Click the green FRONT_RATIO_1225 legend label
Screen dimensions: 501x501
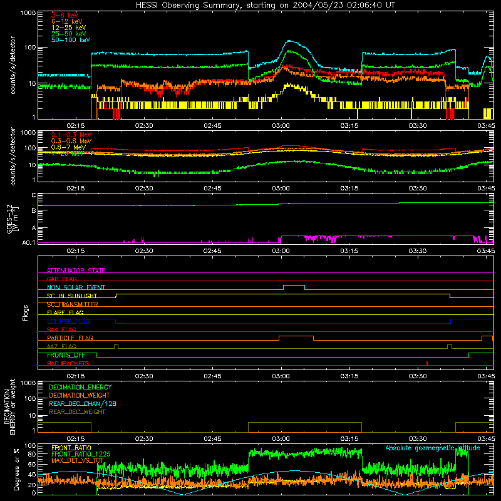point(81,454)
